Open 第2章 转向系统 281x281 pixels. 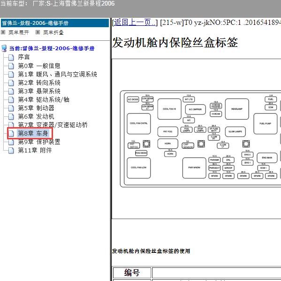(39, 83)
